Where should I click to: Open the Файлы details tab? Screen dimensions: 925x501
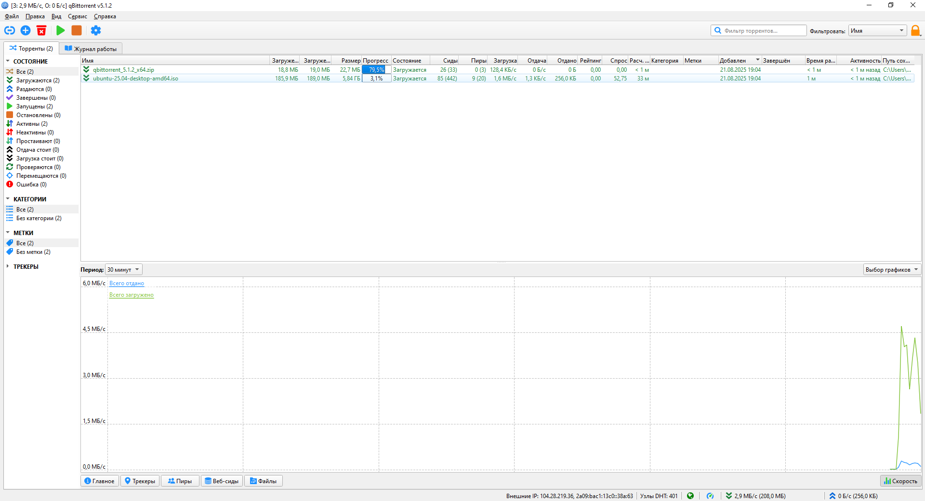click(264, 481)
